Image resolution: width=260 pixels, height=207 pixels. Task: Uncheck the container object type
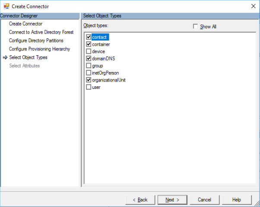[89, 44]
